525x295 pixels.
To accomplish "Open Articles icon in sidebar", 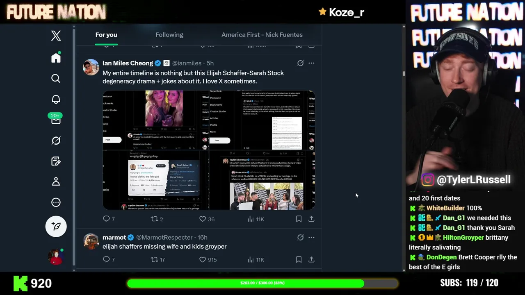I will 56,161.
